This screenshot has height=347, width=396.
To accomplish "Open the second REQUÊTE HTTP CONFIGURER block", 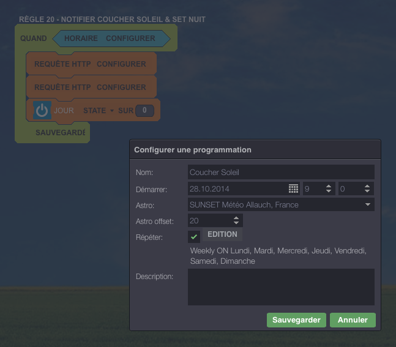I will pyautogui.click(x=90, y=87).
